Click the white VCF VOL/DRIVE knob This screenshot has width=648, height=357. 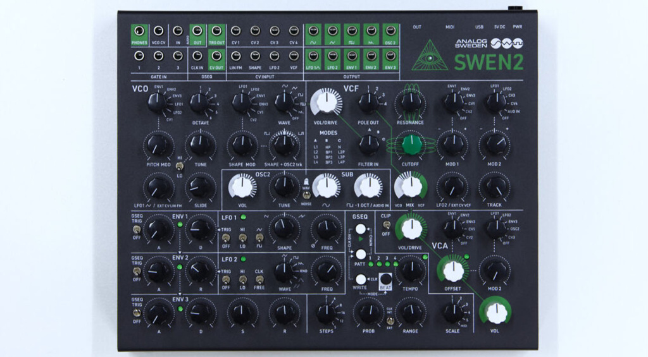(x=326, y=102)
